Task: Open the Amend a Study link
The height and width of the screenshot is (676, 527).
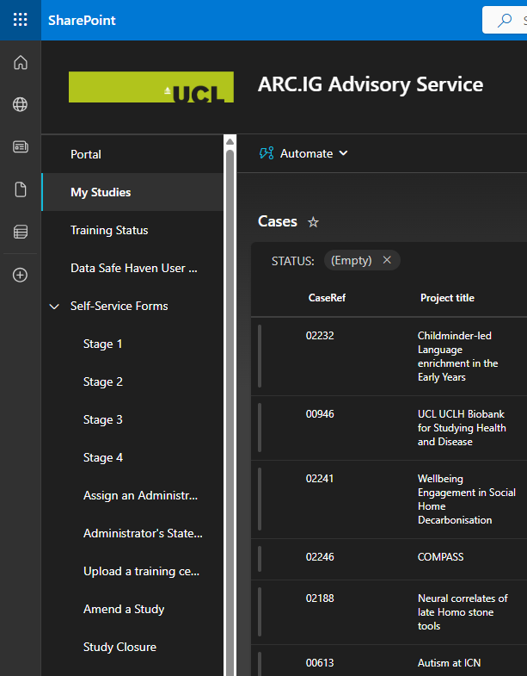Action: pyautogui.click(x=124, y=609)
